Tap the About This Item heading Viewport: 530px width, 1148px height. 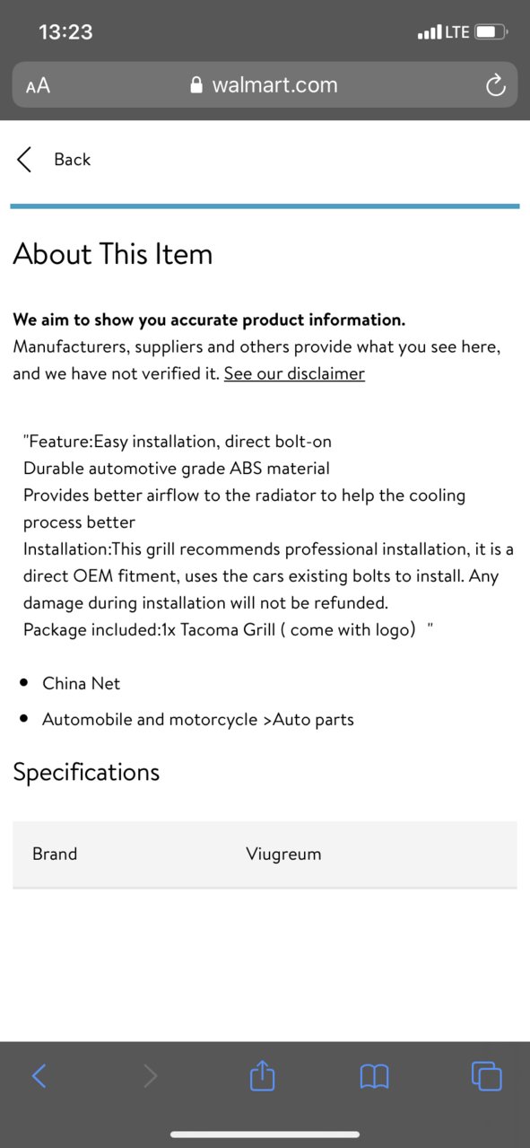click(113, 254)
